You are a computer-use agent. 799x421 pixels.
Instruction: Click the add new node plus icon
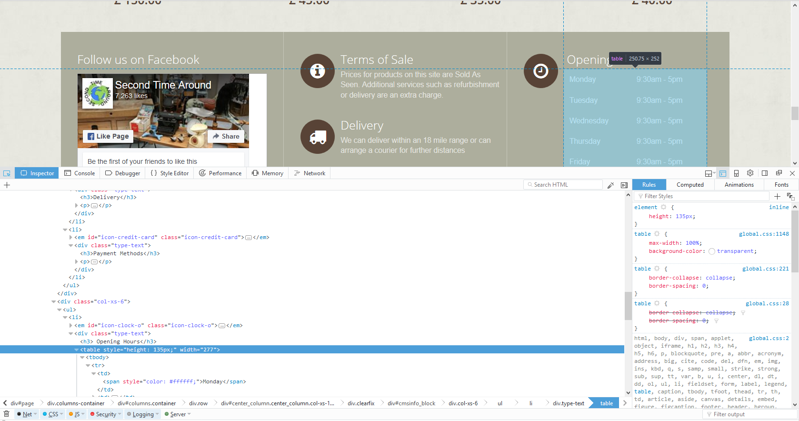click(x=7, y=185)
